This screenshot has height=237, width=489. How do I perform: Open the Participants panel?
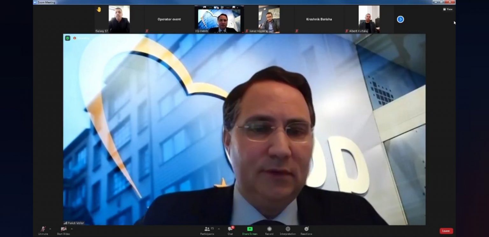207,229
